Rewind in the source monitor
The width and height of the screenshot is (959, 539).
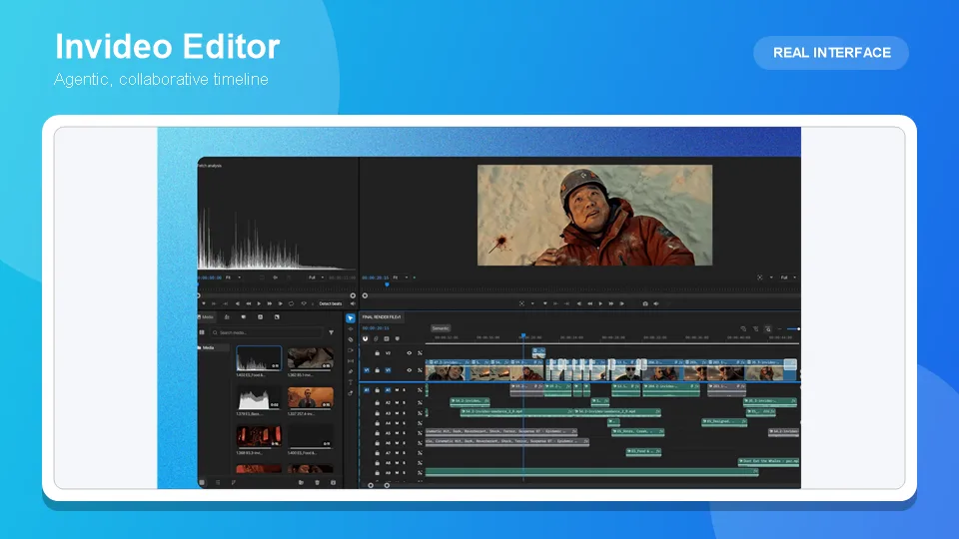pos(249,303)
